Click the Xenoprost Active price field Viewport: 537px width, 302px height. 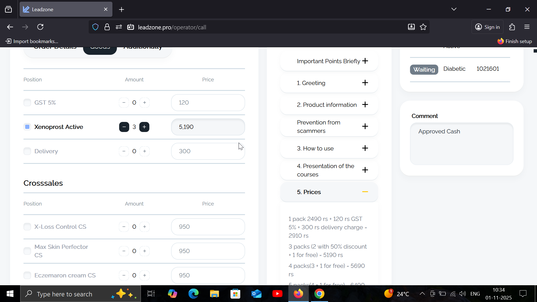(x=208, y=127)
